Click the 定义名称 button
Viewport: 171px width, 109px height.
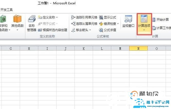pos(48,17)
